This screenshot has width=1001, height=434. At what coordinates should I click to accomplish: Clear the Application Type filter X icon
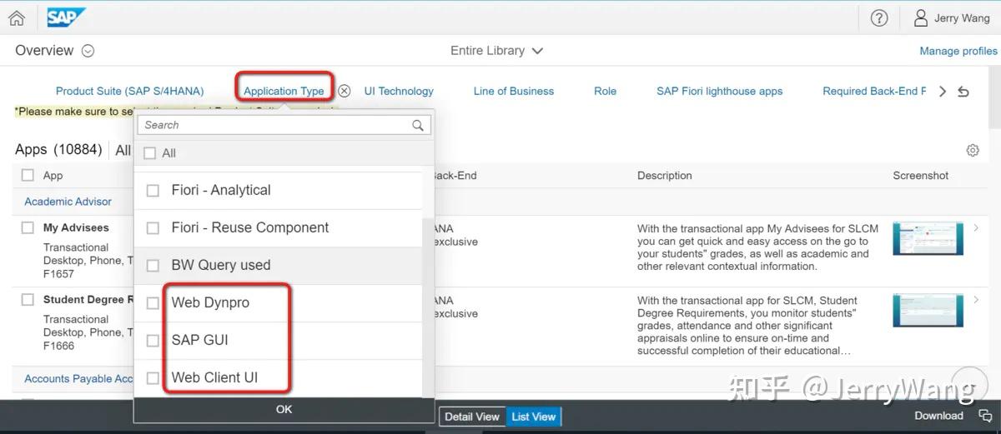344,91
